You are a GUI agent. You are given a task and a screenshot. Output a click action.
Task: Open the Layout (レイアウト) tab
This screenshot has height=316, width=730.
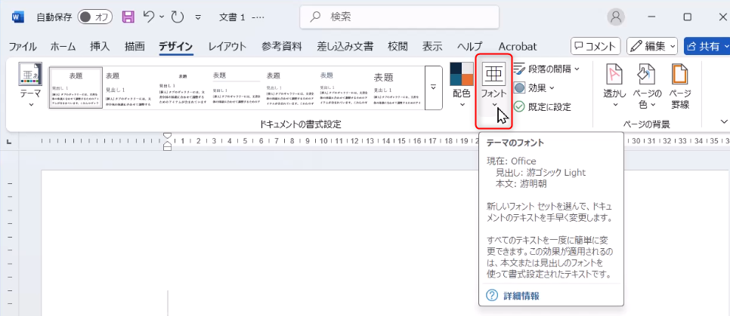[x=227, y=46]
